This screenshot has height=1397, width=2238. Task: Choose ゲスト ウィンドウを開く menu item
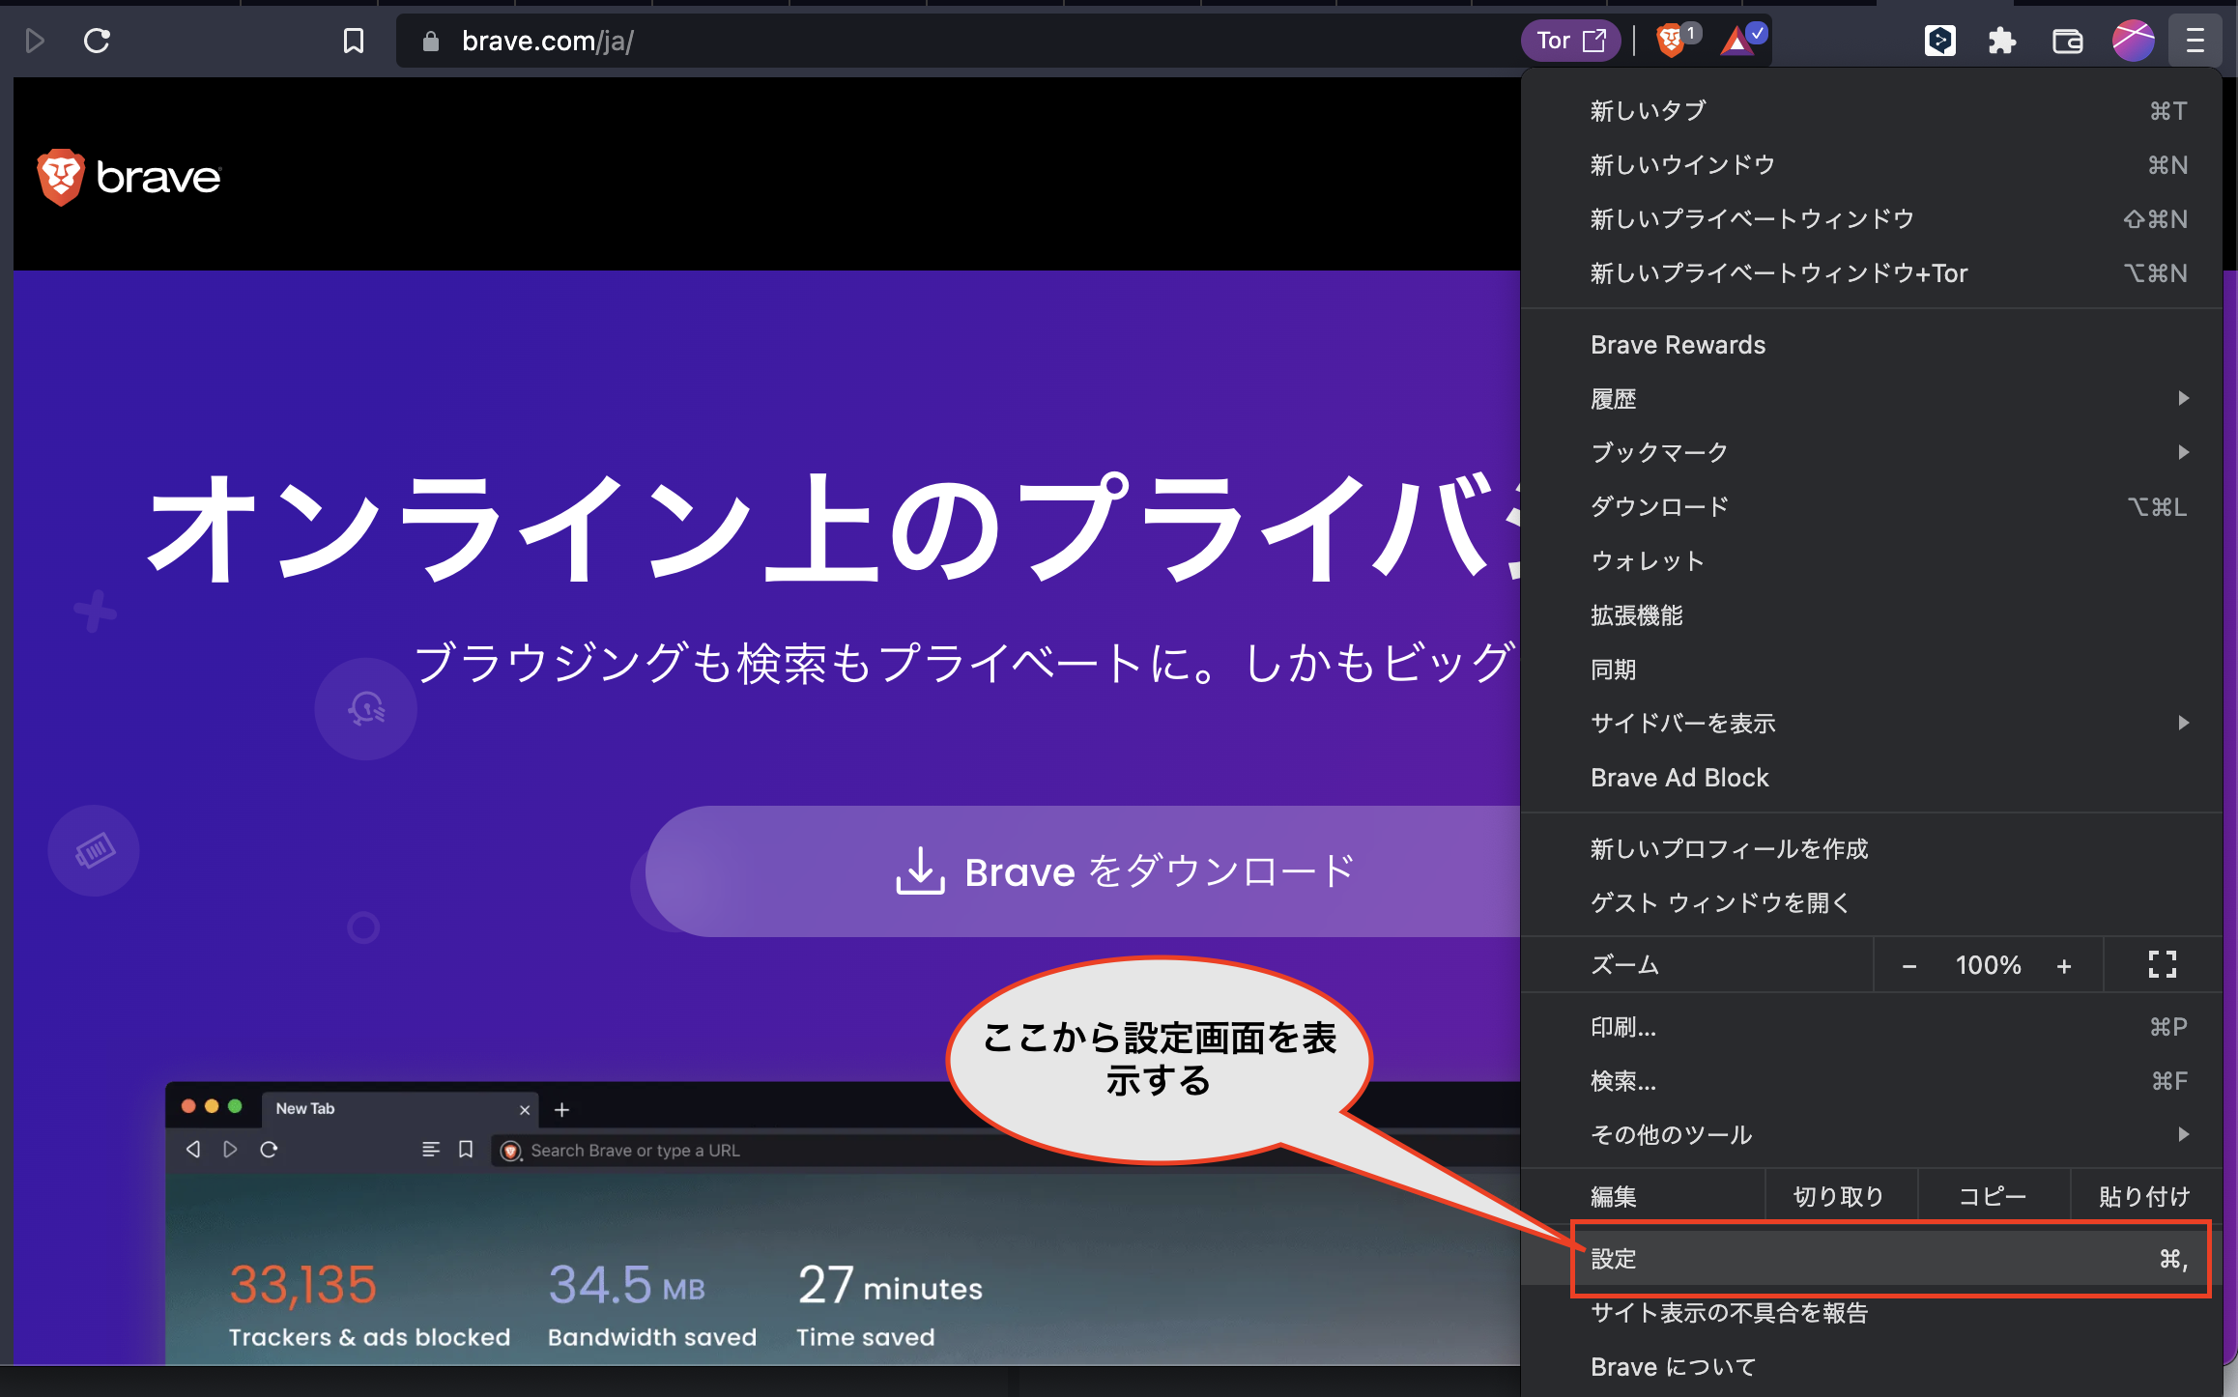[1872, 903]
